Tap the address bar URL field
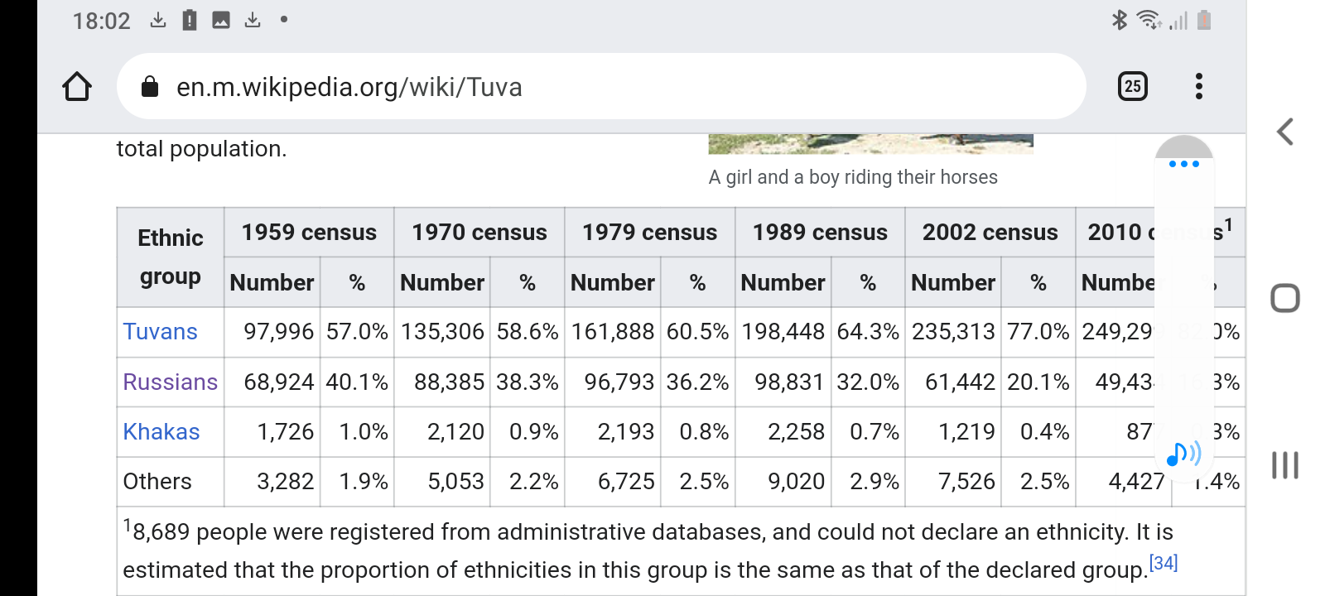This screenshot has width=1325, height=596. pyautogui.click(x=580, y=87)
